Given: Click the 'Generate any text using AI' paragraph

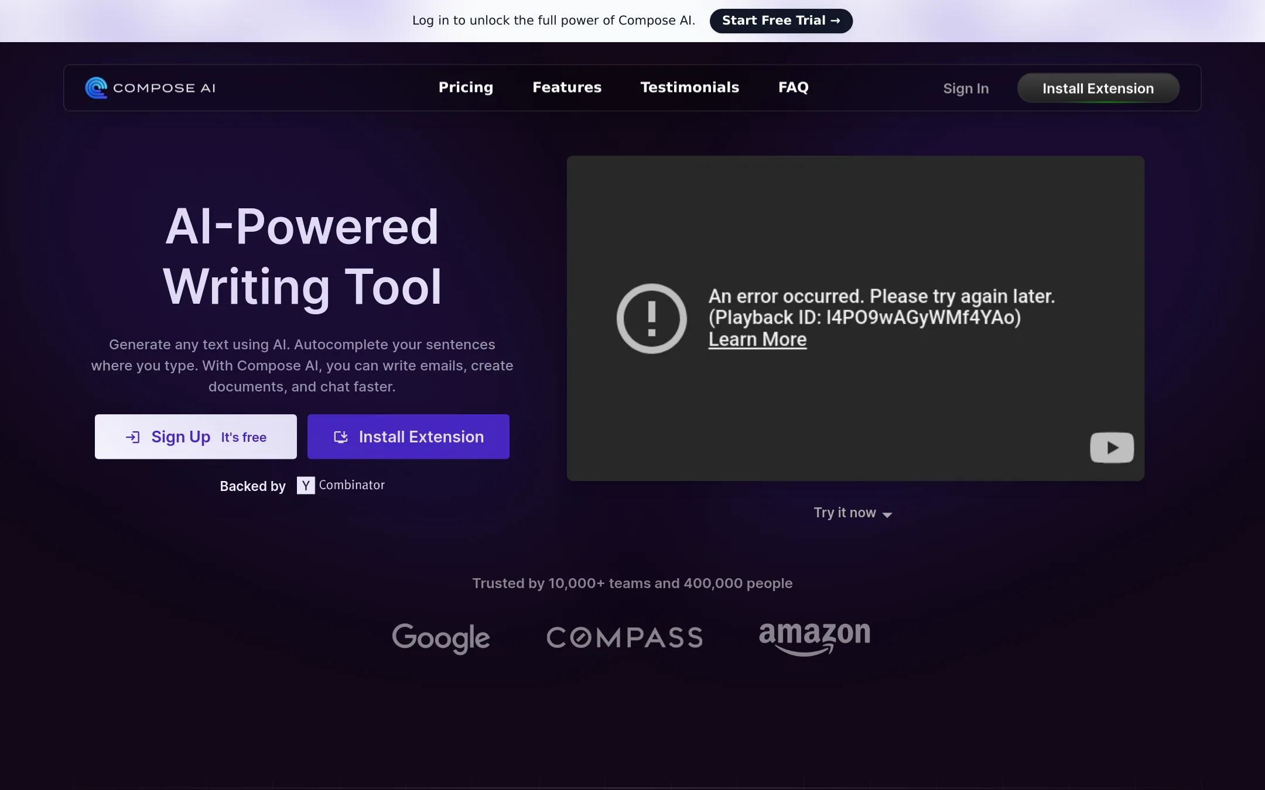Looking at the screenshot, I should [x=302, y=366].
